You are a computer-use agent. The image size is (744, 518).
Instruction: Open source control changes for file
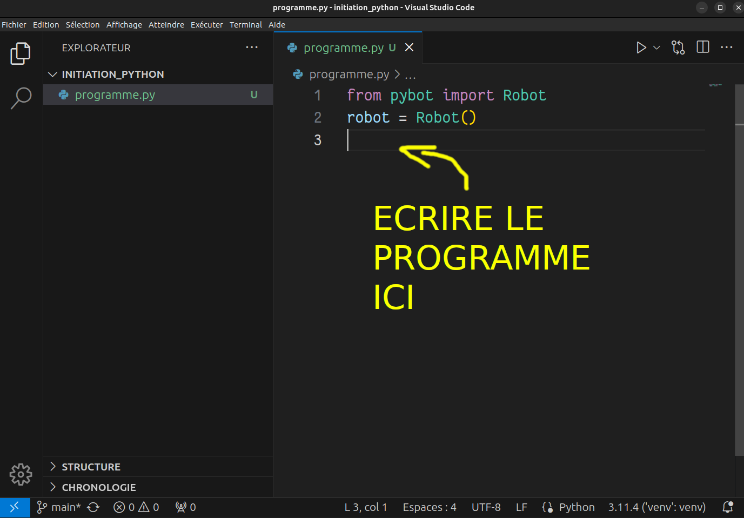pos(678,48)
